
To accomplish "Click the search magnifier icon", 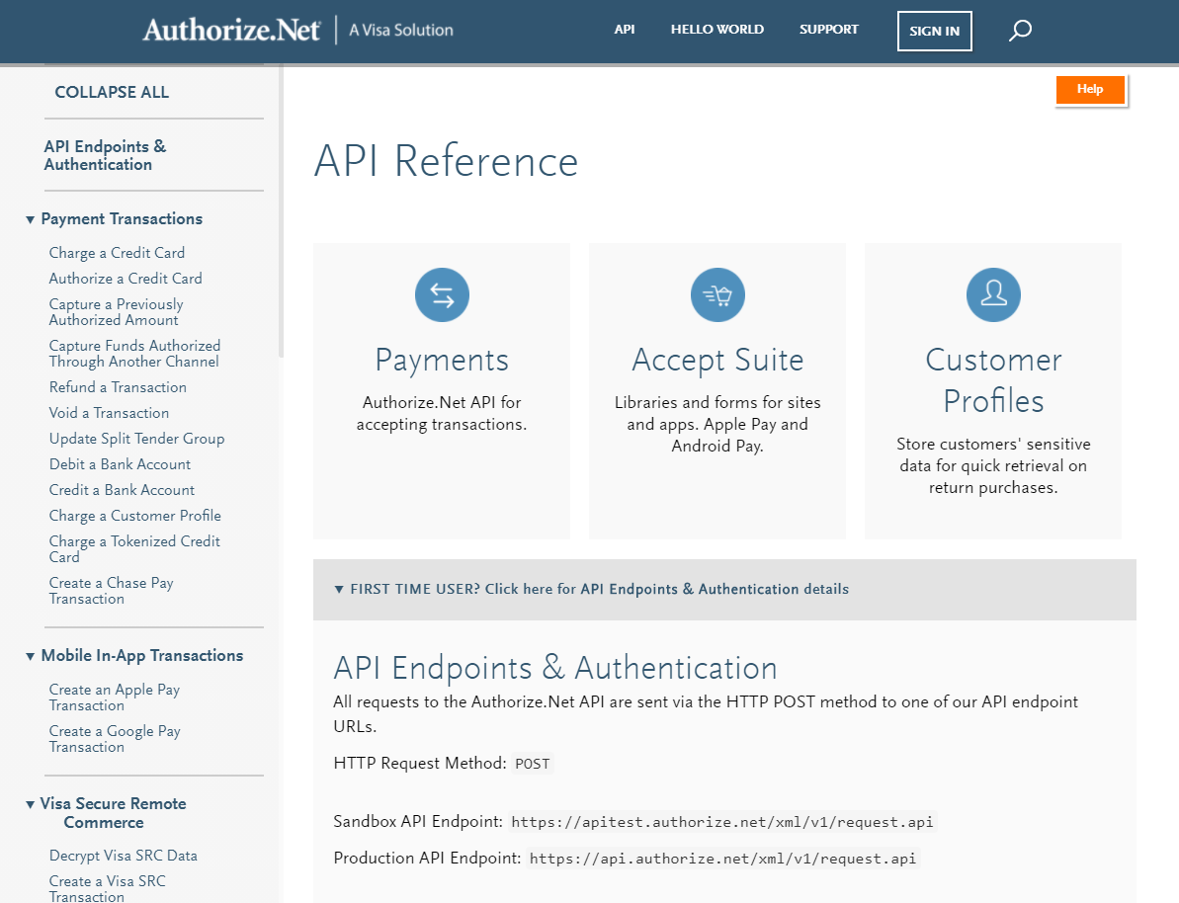I will 1020,31.
